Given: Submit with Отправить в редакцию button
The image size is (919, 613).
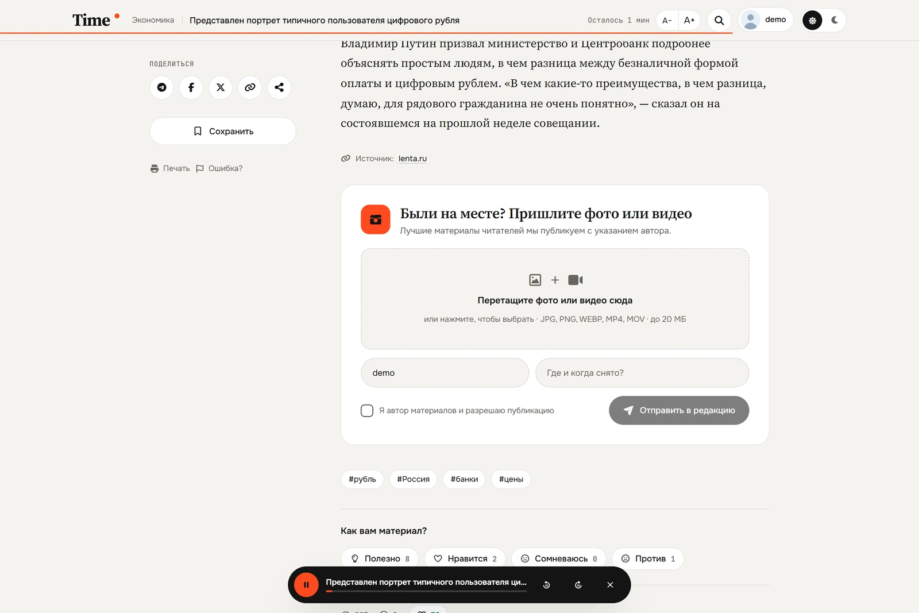Looking at the screenshot, I should pyautogui.click(x=679, y=410).
